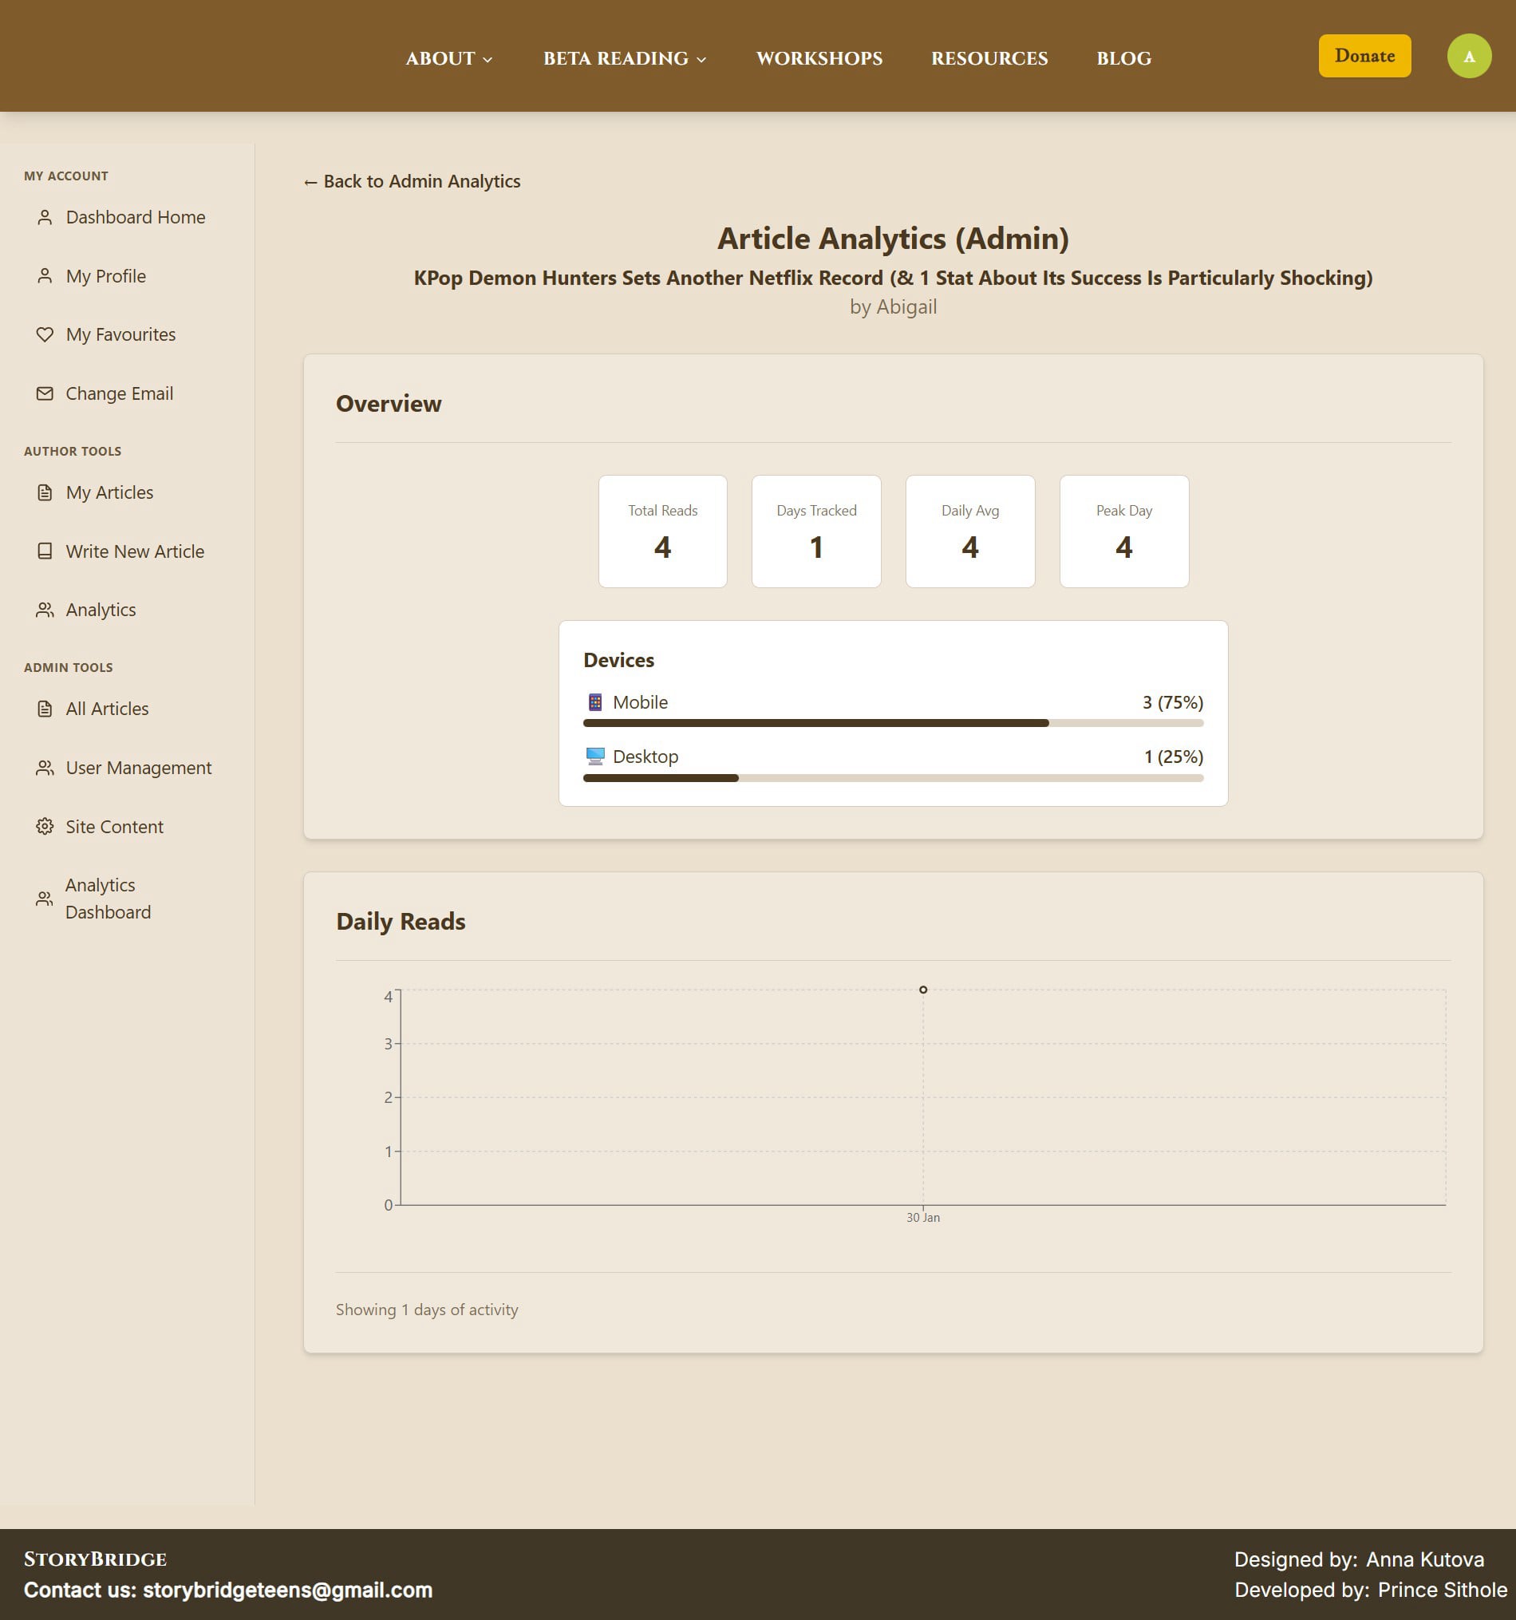This screenshot has height=1620, width=1516.
Task: Follow the Back to Admin Analytics link
Action: [413, 181]
